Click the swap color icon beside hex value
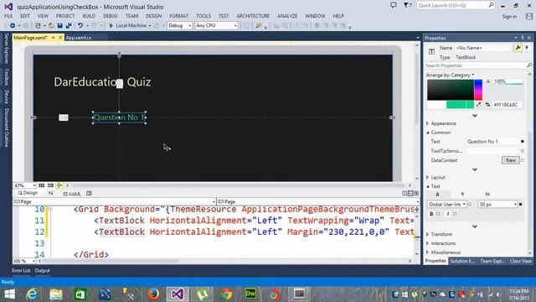 point(487,104)
